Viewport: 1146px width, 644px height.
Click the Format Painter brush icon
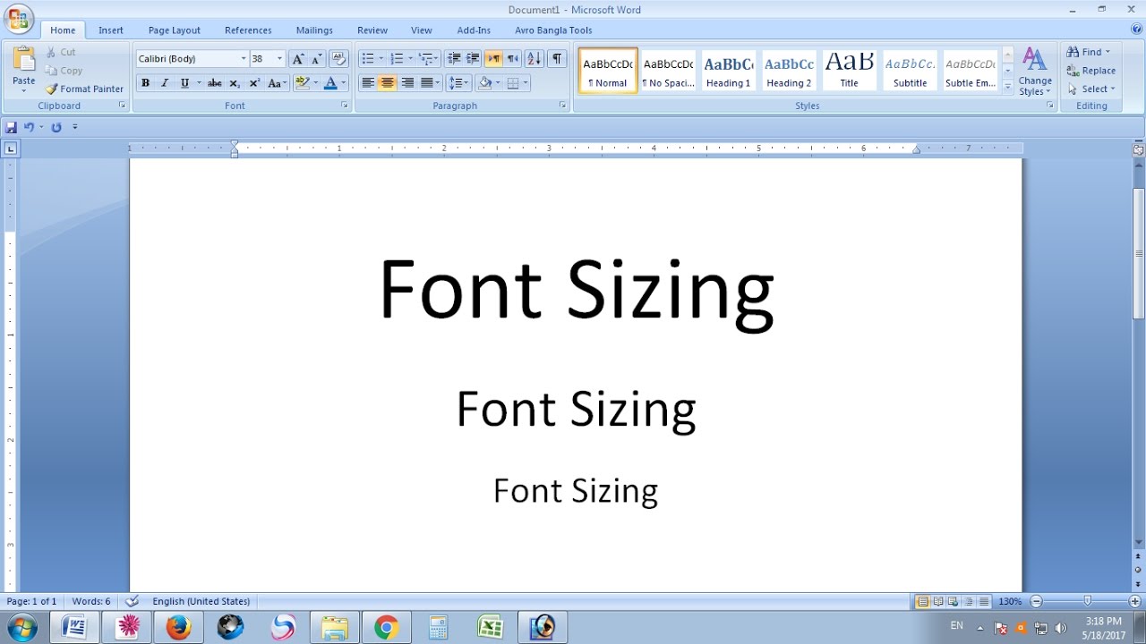[x=52, y=89]
